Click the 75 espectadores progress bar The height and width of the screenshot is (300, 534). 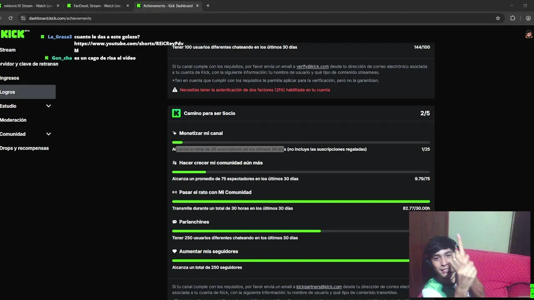[301, 172]
